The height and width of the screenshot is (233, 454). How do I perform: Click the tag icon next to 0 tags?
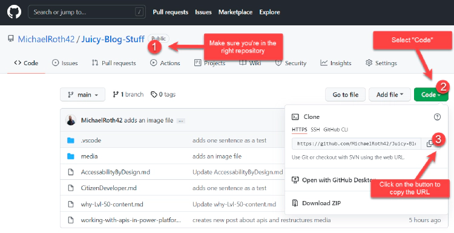coord(154,95)
